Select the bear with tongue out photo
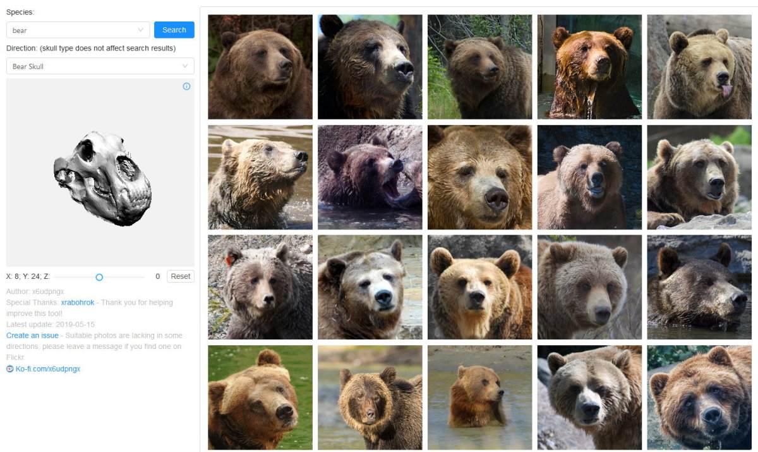This screenshot has height=452, width=758. pos(699,67)
